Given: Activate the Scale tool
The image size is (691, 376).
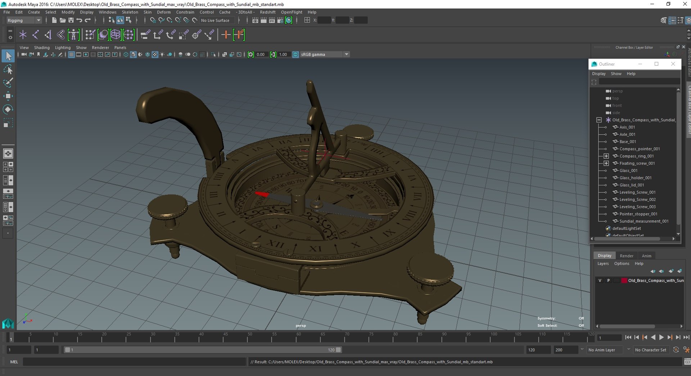Looking at the screenshot, I should point(8,123).
